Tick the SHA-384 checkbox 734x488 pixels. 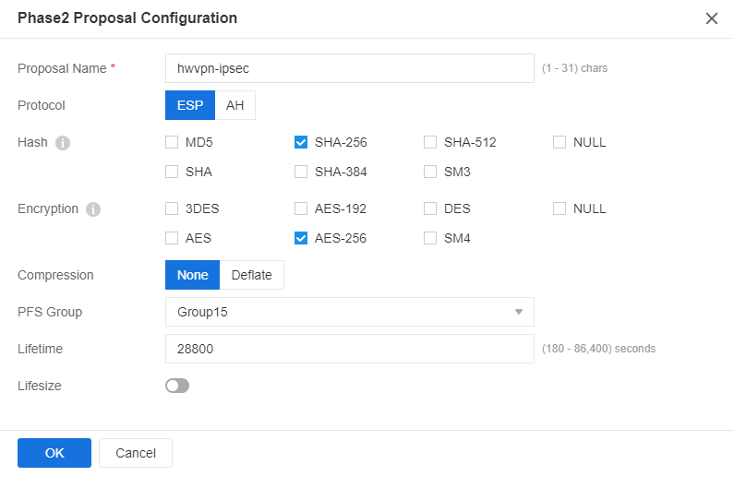[x=301, y=172]
